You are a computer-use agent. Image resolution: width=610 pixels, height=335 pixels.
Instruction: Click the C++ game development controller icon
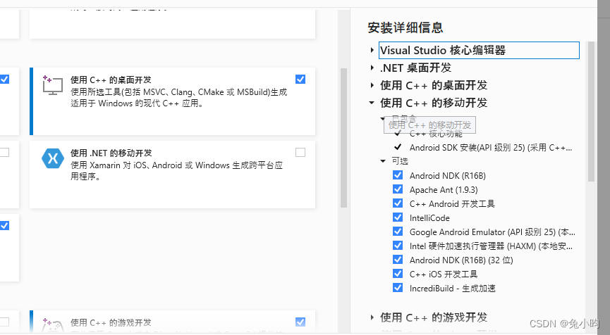(52, 326)
